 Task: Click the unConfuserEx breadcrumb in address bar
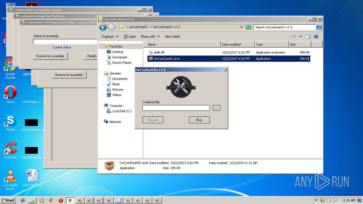click(139, 27)
